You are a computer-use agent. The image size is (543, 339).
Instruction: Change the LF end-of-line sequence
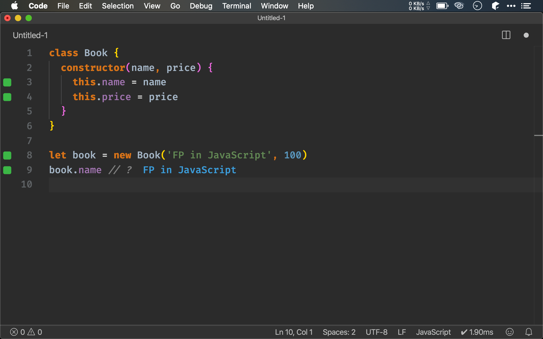point(402,332)
